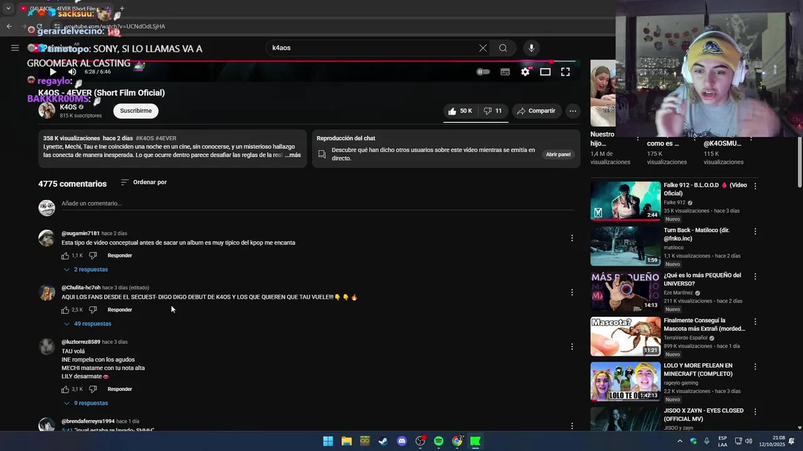Screen dimensions: 803x451
Task: Like the comment by @Chulita-hc7oh
Action: tap(65, 310)
